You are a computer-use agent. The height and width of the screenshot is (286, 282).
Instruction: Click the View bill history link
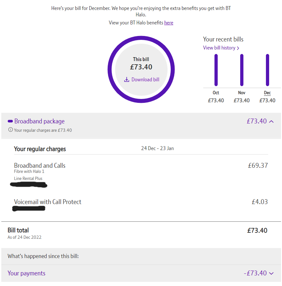(x=219, y=48)
